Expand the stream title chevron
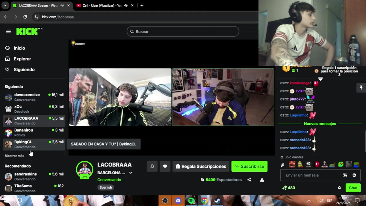This screenshot has height=206, width=366. [131, 173]
